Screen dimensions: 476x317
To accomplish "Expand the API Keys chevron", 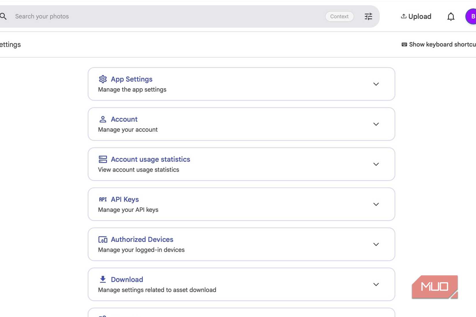I will point(376,204).
